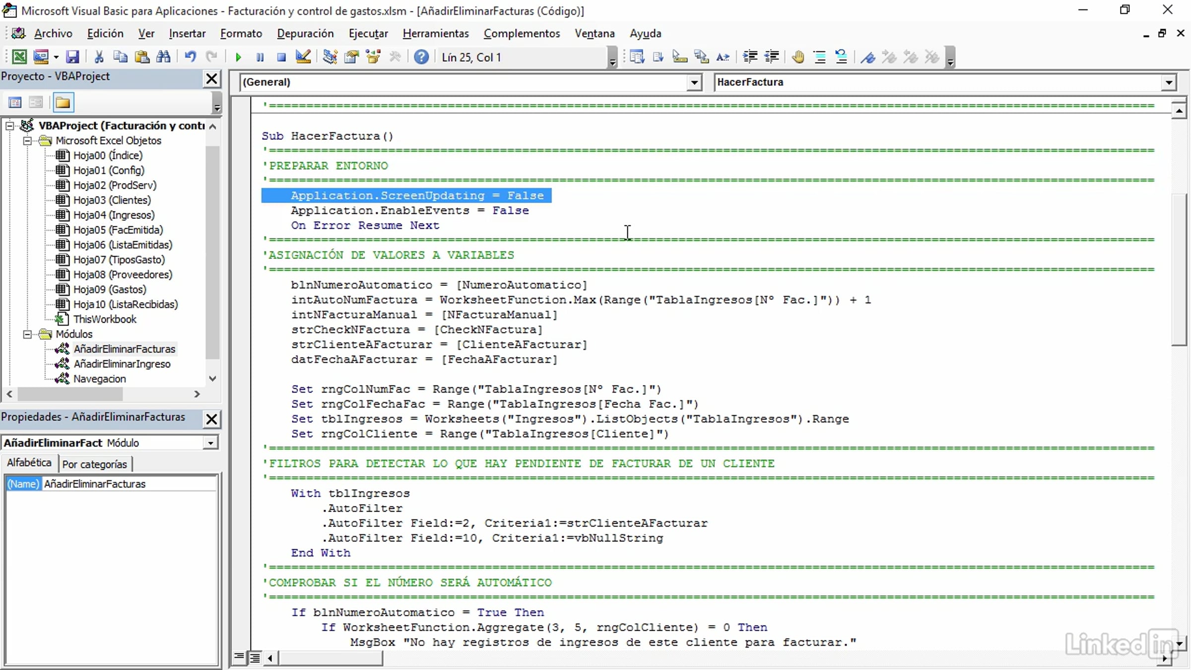Select Hoja09 (Gastos) in project tree
The image size is (1191, 670).
tap(110, 289)
